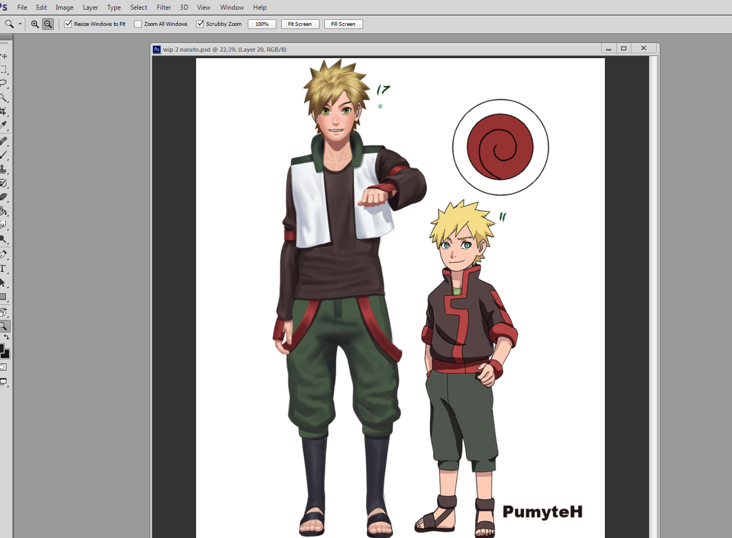732x538 pixels.
Task: Click the 100% zoom button
Action: pyautogui.click(x=262, y=24)
